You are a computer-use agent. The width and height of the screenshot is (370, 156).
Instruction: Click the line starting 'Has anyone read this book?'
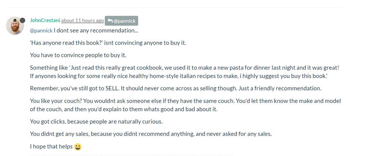(108, 43)
